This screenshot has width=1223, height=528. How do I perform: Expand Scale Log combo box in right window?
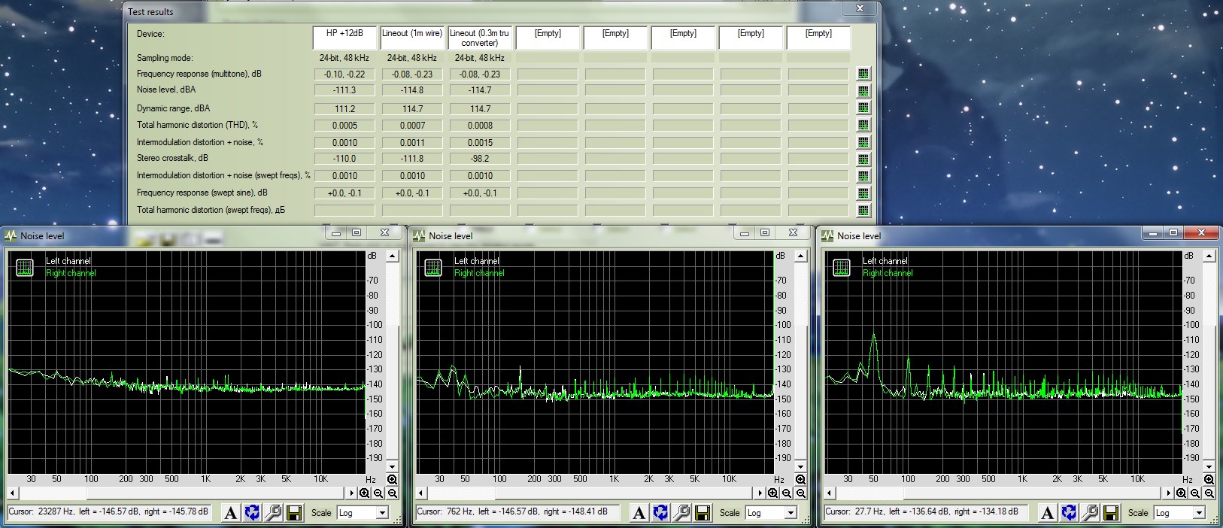click(x=1200, y=513)
